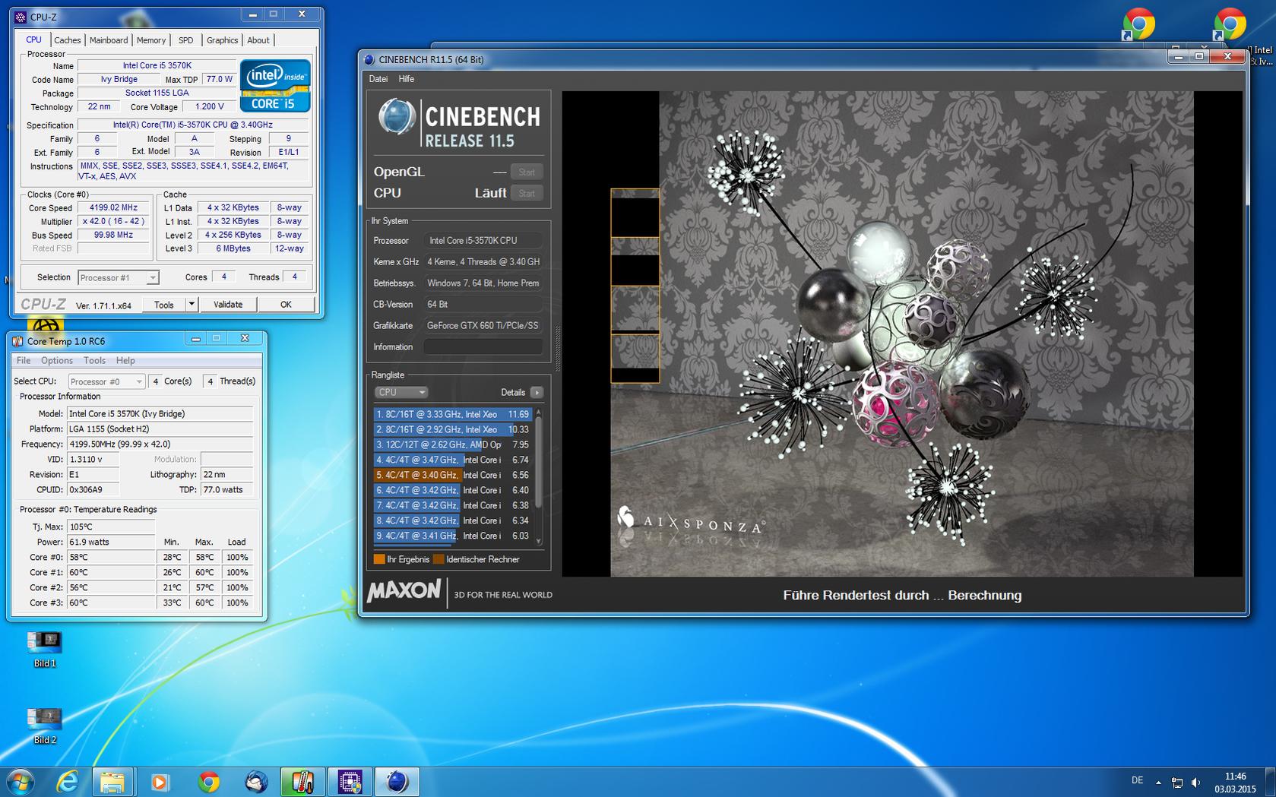
Task: Click the Power reading 61.9 watts
Action: pos(111,542)
